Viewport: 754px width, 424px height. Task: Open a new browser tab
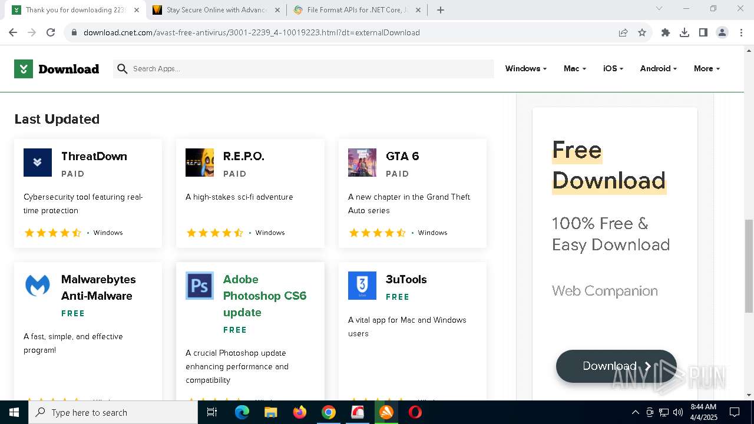(x=441, y=10)
